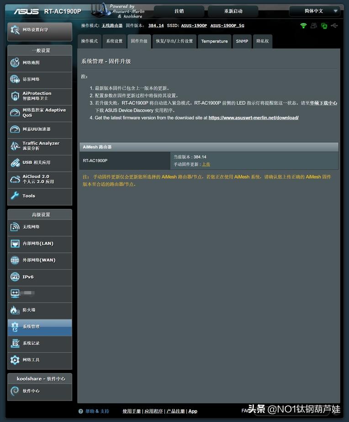349x422 pixels.
Task: Open 外部网络(WAN) globe icon
Action: click(15, 260)
